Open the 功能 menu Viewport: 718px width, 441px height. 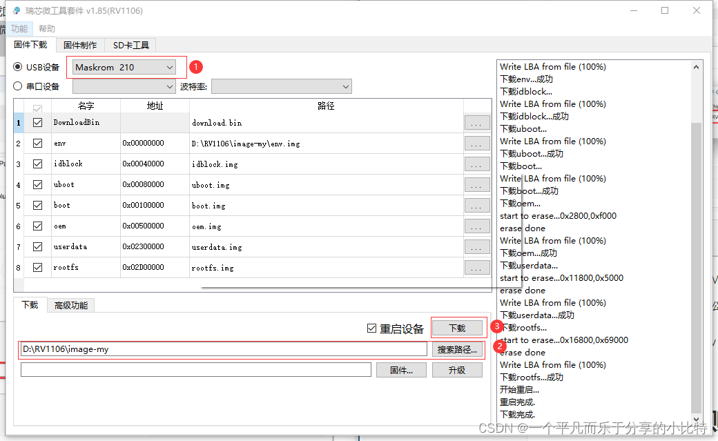(x=19, y=28)
